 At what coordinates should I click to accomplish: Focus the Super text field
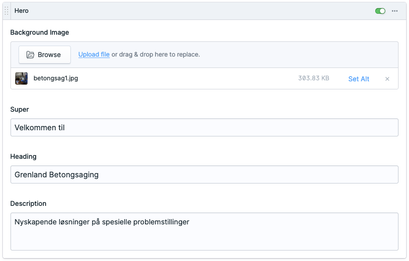click(204, 127)
